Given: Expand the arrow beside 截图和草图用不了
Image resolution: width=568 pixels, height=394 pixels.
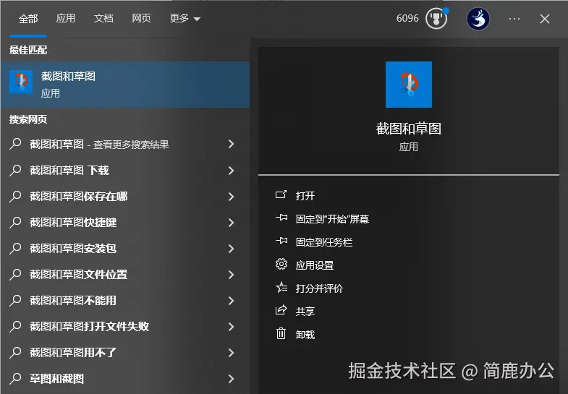Looking at the screenshot, I should [231, 353].
